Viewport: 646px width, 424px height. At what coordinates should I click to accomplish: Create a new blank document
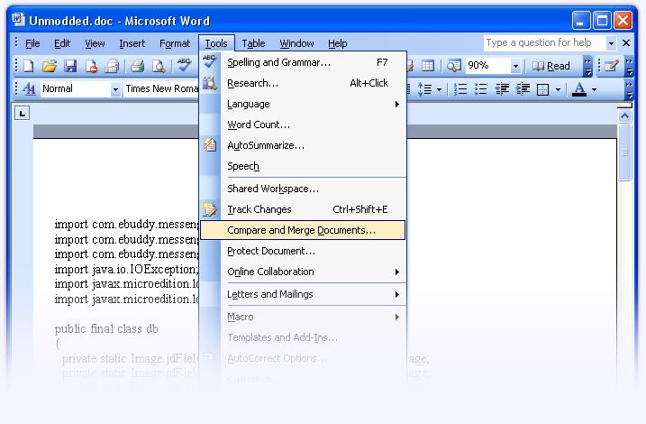(x=29, y=66)
